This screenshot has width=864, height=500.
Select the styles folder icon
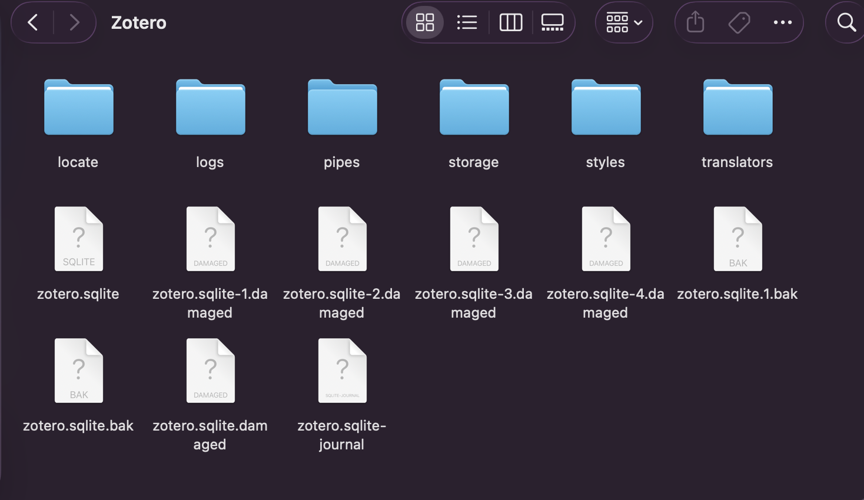pyautogui.click(x=606, y=107)
